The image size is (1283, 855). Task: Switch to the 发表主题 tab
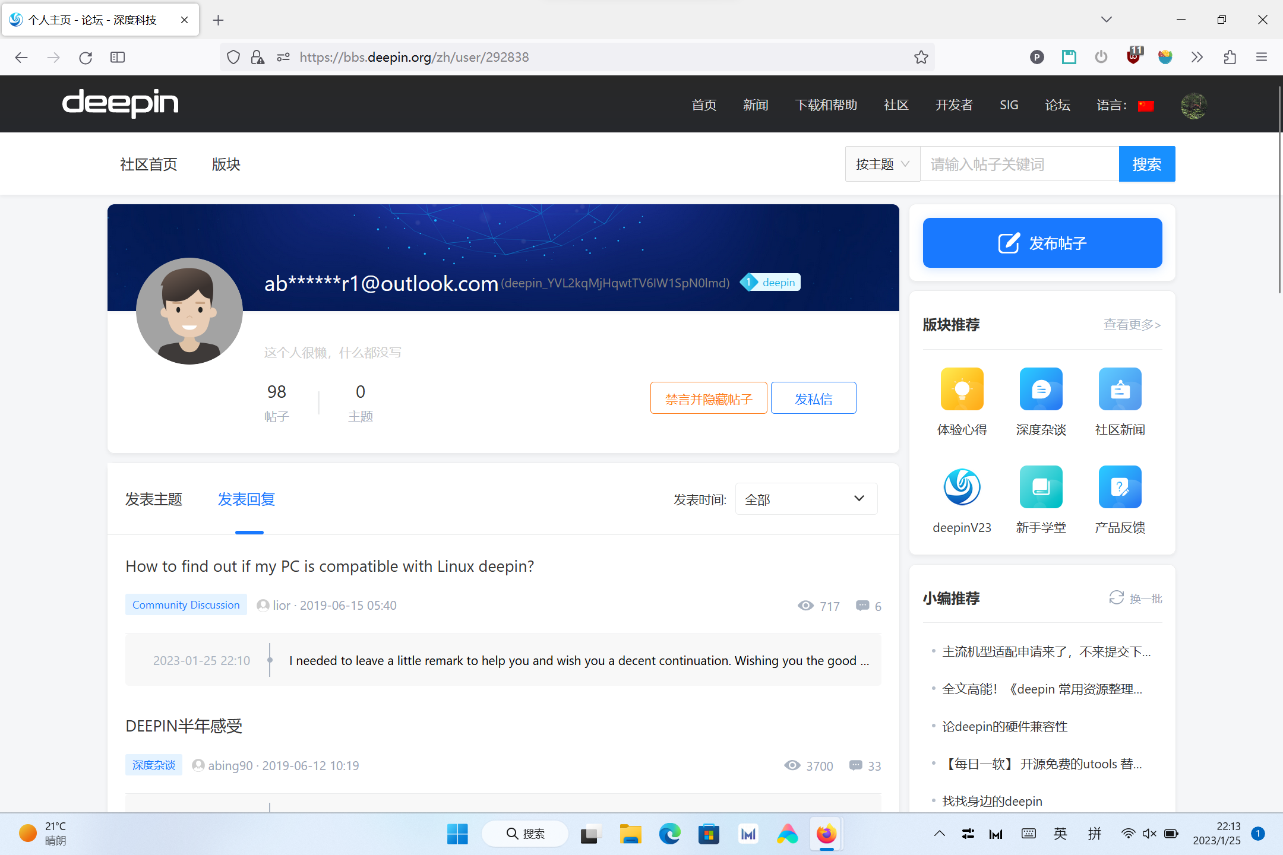pos(154,499)
